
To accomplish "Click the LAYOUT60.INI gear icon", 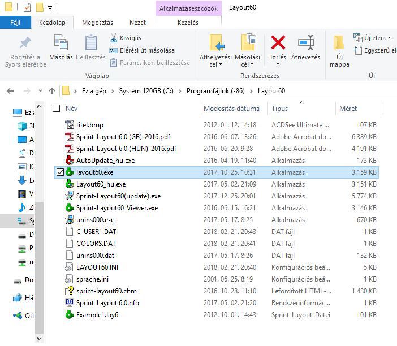I will click(x=70, y=267).
